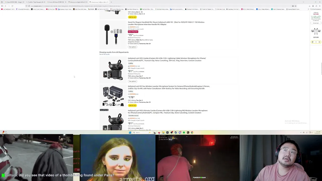Switch to the Flight Backpack tab
Viewport: 322px width, 181px height.
point(35,2)
